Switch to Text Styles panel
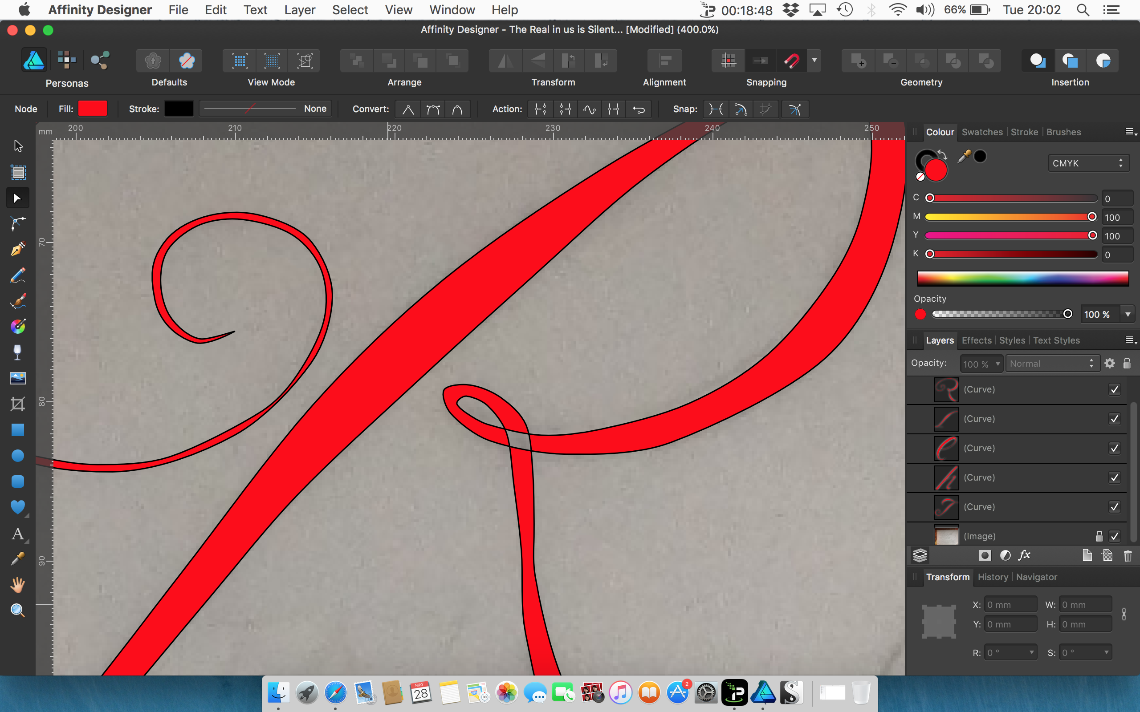 (x=1056, y=340)
